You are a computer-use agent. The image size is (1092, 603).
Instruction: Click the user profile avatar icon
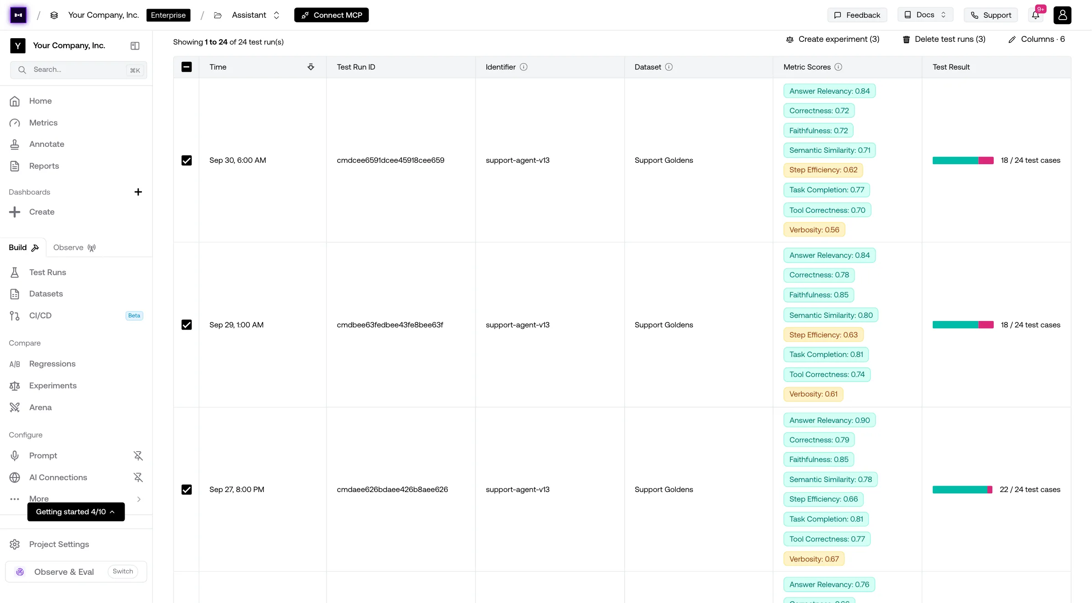1062,15
